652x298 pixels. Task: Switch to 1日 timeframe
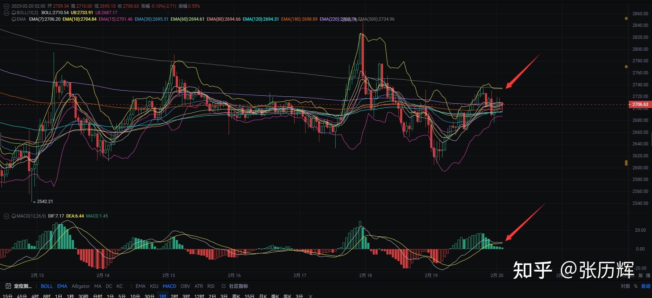coord(58,296)
